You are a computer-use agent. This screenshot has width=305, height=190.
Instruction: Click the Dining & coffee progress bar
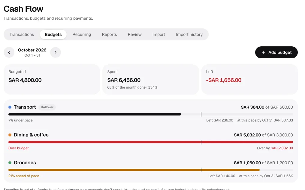[151, 142]
